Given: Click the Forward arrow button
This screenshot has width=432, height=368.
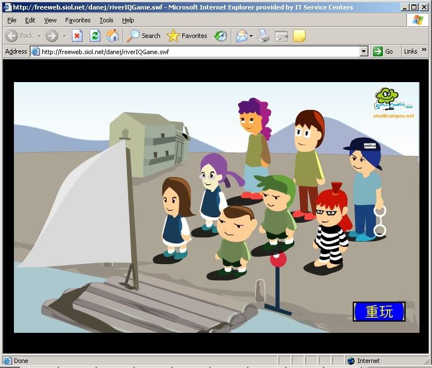Looking at the screenshot, I should pyautogui.click(x=52, y=36).
